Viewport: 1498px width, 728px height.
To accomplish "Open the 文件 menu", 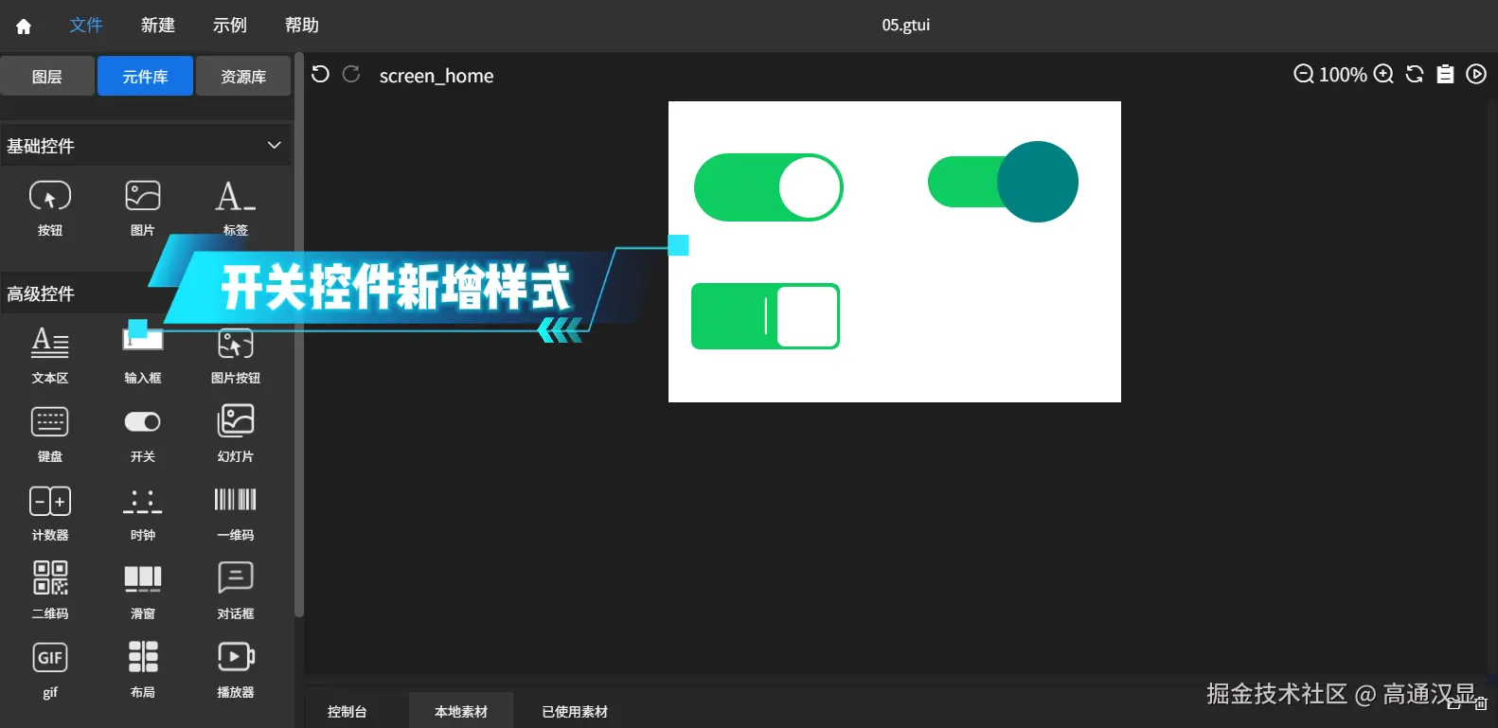I will tap(86, 26).
